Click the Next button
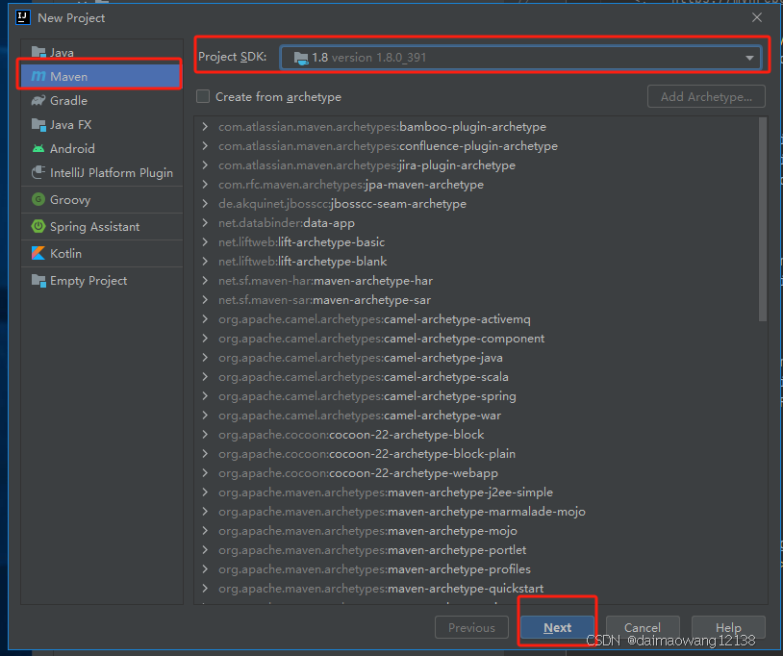The height and width of the screenshot is (656, 783). 557,627
